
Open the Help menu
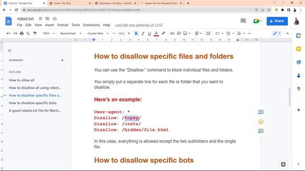(106, 25)
